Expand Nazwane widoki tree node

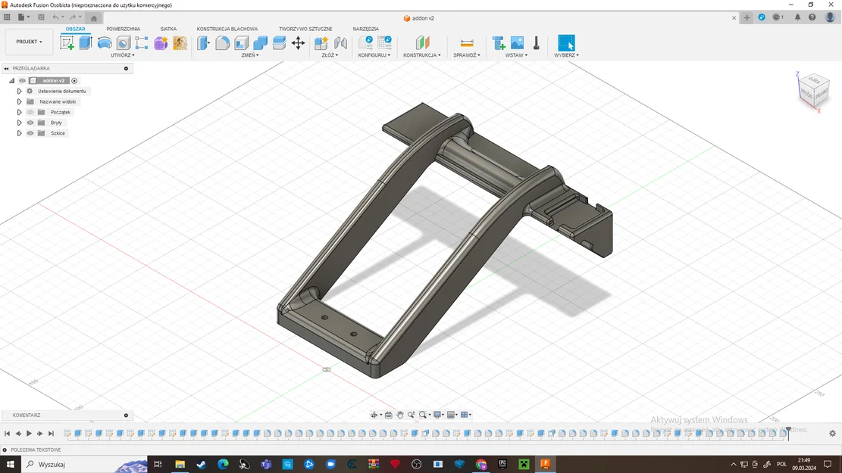(x=20, y=101)
